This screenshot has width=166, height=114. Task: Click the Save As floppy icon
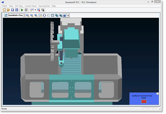click(x=17, y=10)
